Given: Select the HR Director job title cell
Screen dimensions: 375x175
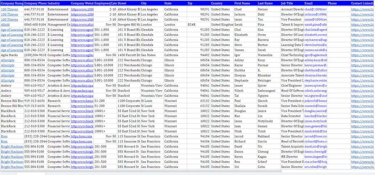Looking at the screenshot, I should 292,157.
